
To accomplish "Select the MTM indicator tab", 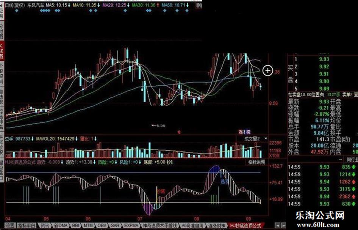I will click(x=88, y=225).
